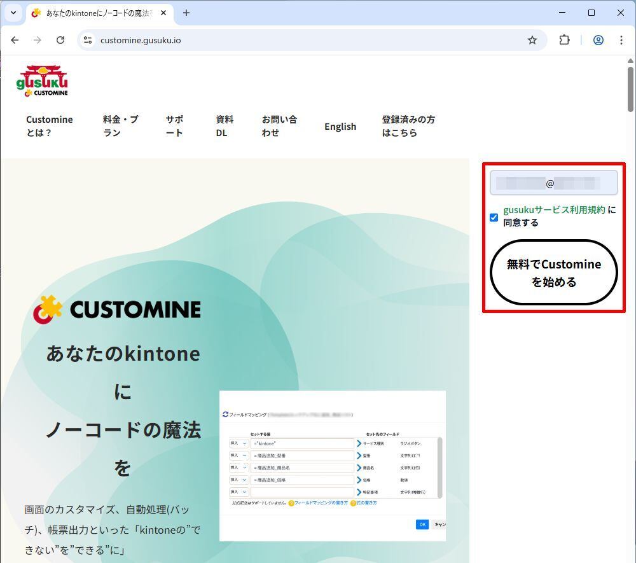The width and height of the screenshot is (636, 563).
Task: Open the 'お問い合わせ' menu item
Action: (279, 126)
